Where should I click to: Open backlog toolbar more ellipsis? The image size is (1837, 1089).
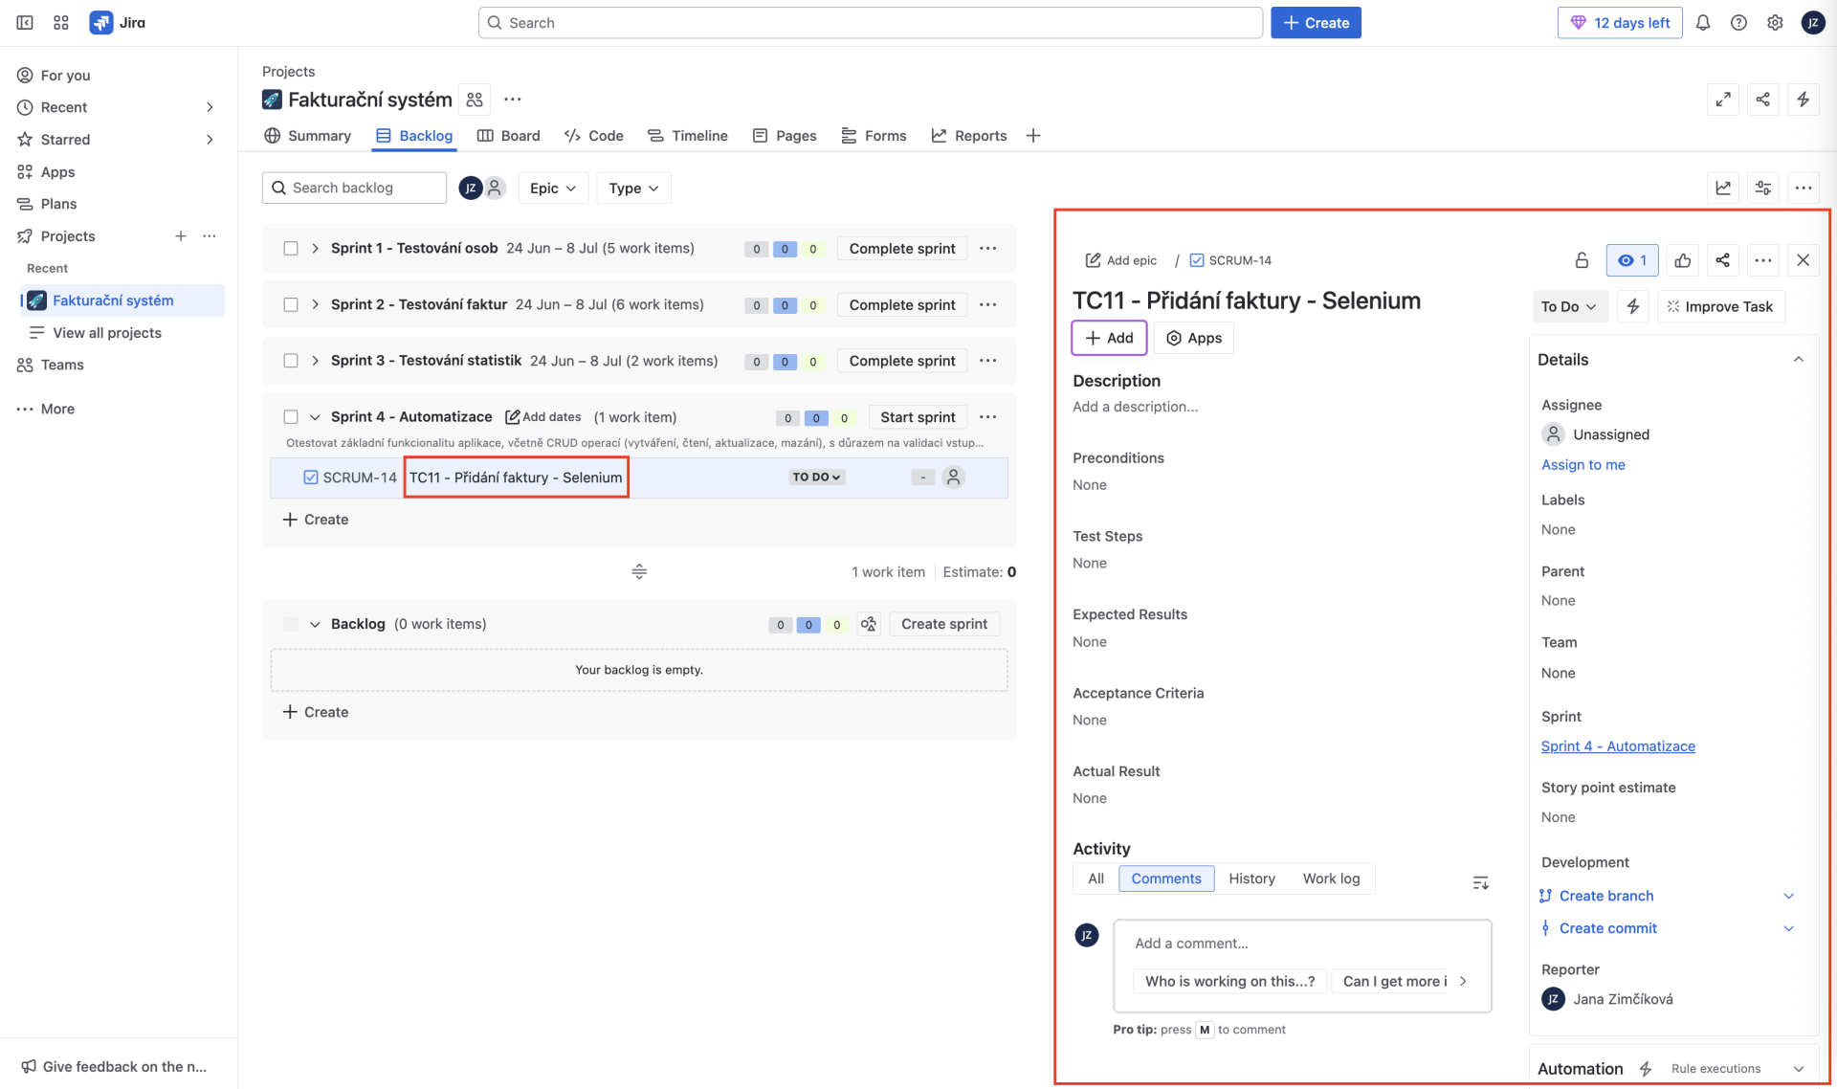(x=1804, y=189)
